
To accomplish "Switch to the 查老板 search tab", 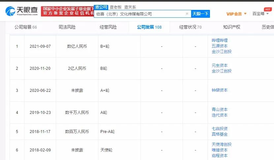I will click(x=116, y=7).
